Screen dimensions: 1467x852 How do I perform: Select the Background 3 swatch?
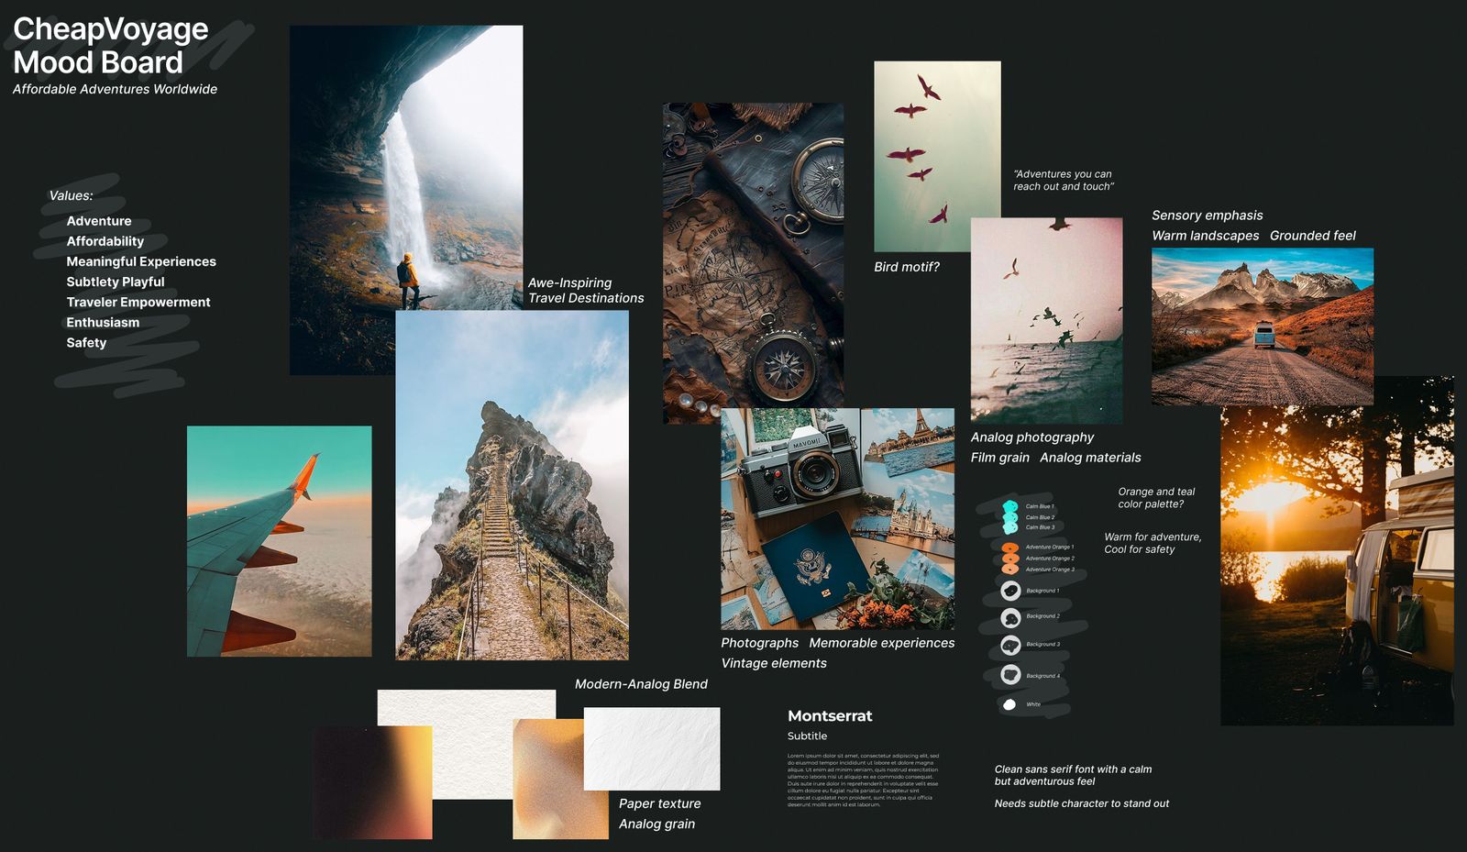click(1010, 645)
